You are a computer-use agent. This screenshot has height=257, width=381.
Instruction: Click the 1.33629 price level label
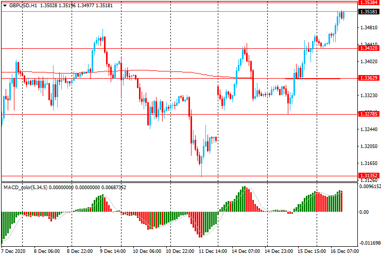(369, 78)
